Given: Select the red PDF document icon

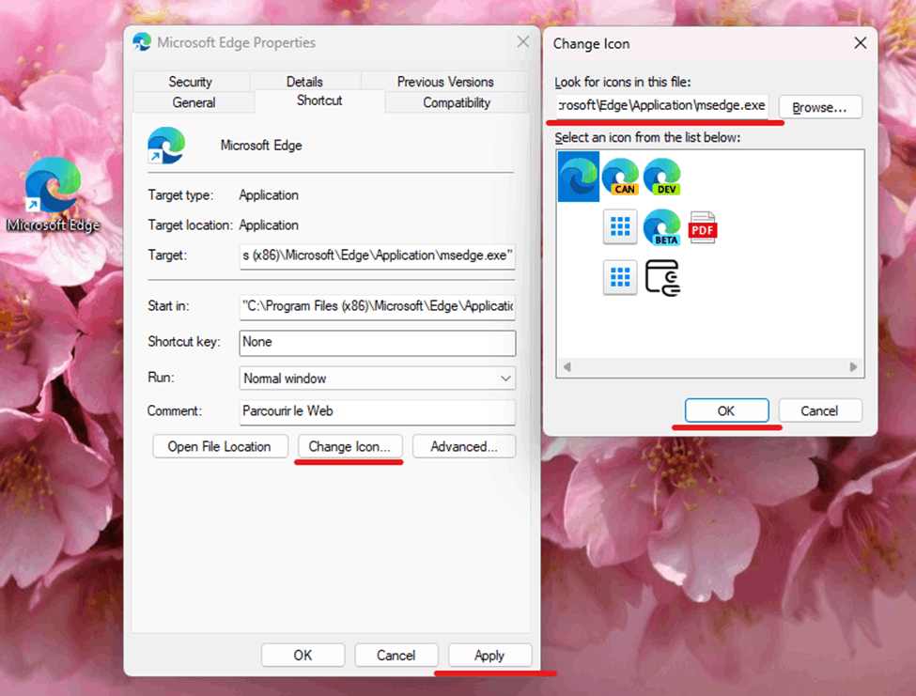Looking at the screenshot, I should coord(703,227).
